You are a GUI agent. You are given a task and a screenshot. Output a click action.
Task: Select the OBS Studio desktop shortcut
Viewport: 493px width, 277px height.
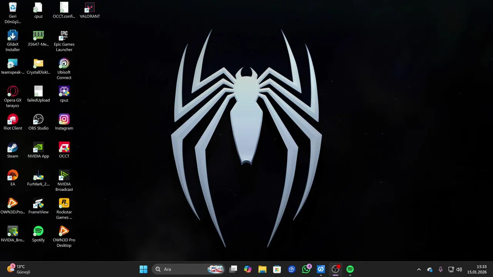38,122
